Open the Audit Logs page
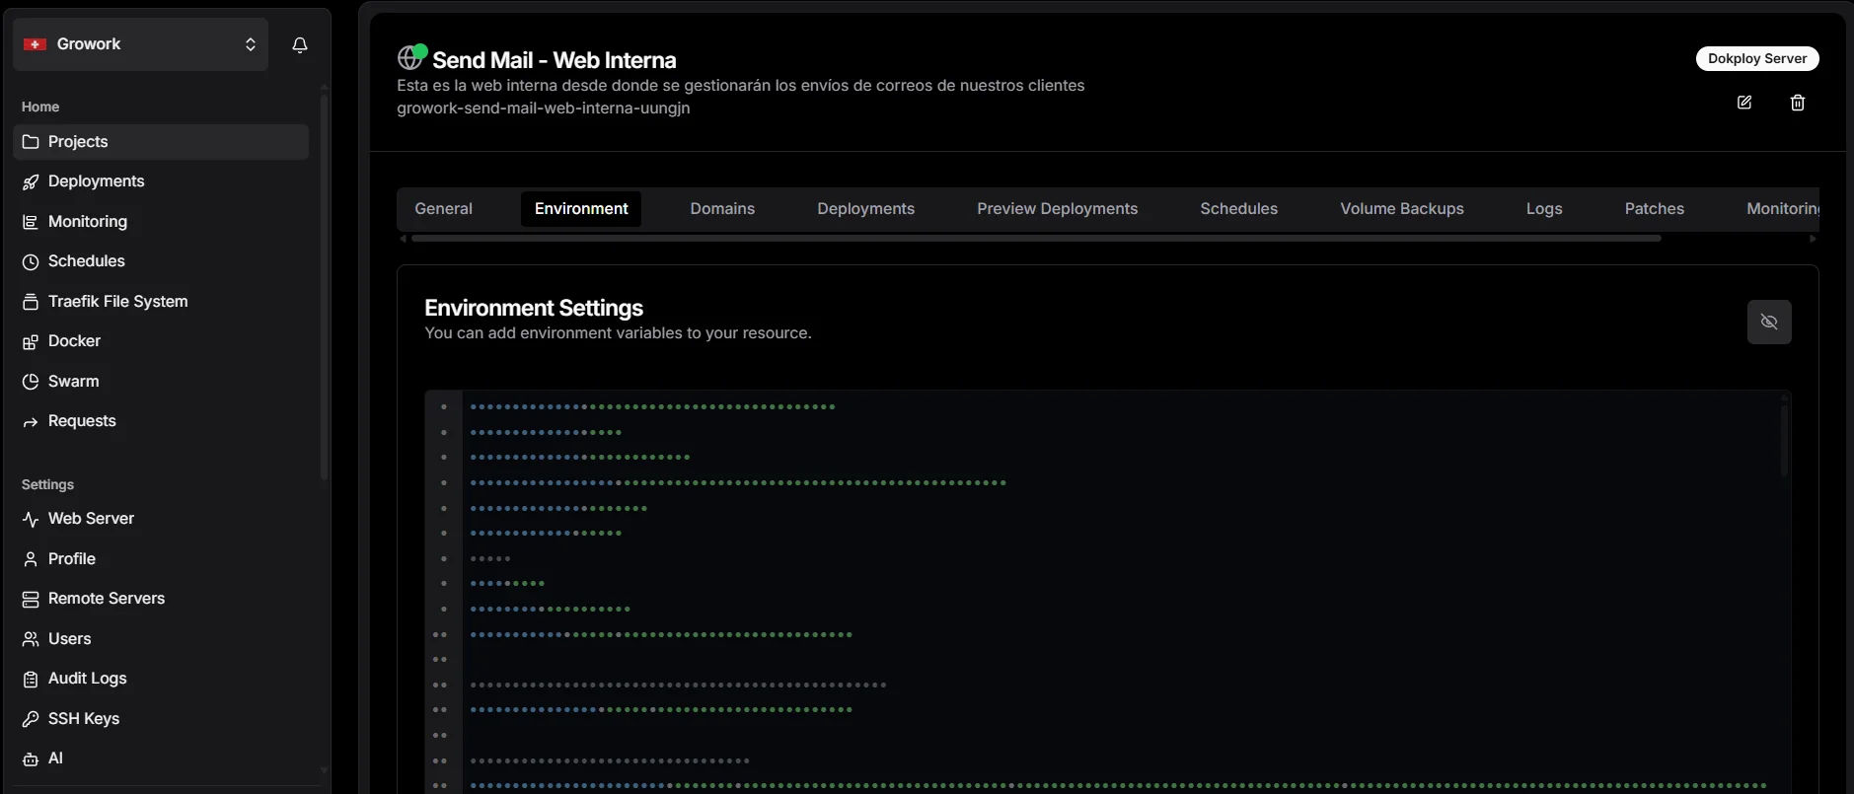 [161, 679]
